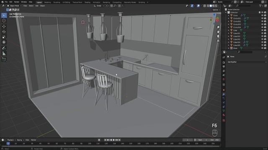Open the timeline Keying popover
The height and width of the screenshot is (150, 268).
(x=20, y=140)
